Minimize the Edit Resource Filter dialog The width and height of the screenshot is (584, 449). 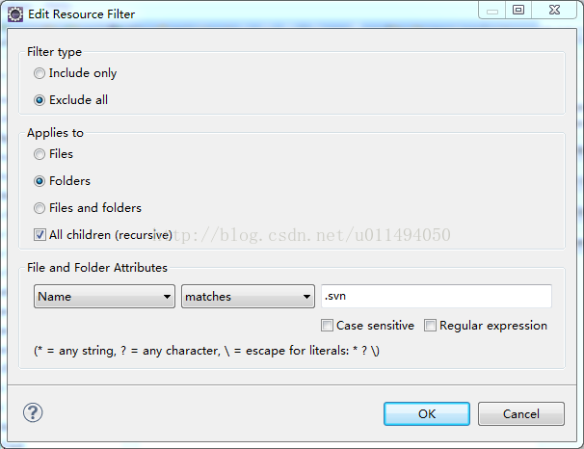492,10
